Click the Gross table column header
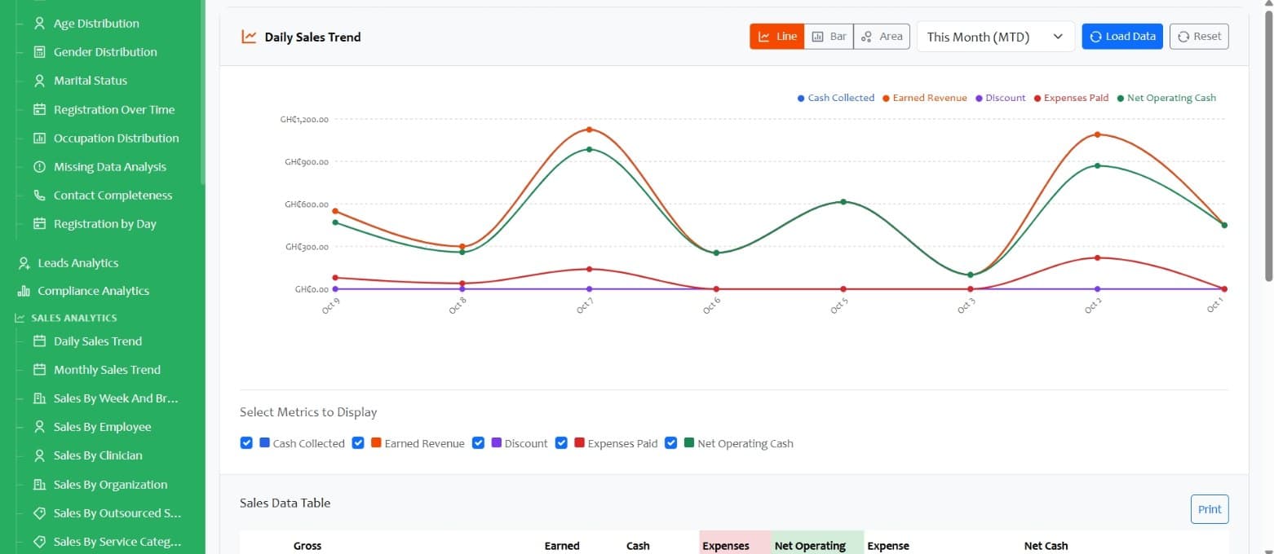This screenshot has height=554, width=1274. (x=307, y=546)
